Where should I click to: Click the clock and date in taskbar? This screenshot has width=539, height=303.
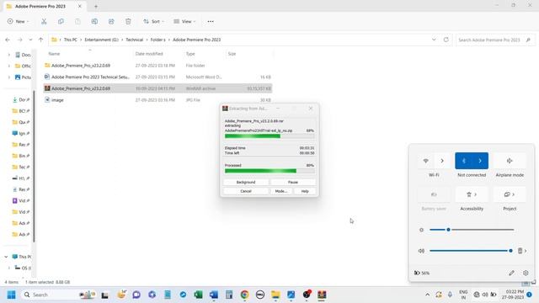(513, 295)
